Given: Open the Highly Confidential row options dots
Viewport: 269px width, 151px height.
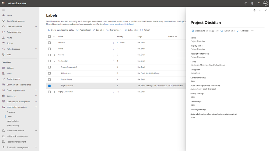Looking at the screenshot, I should [114, 92].
